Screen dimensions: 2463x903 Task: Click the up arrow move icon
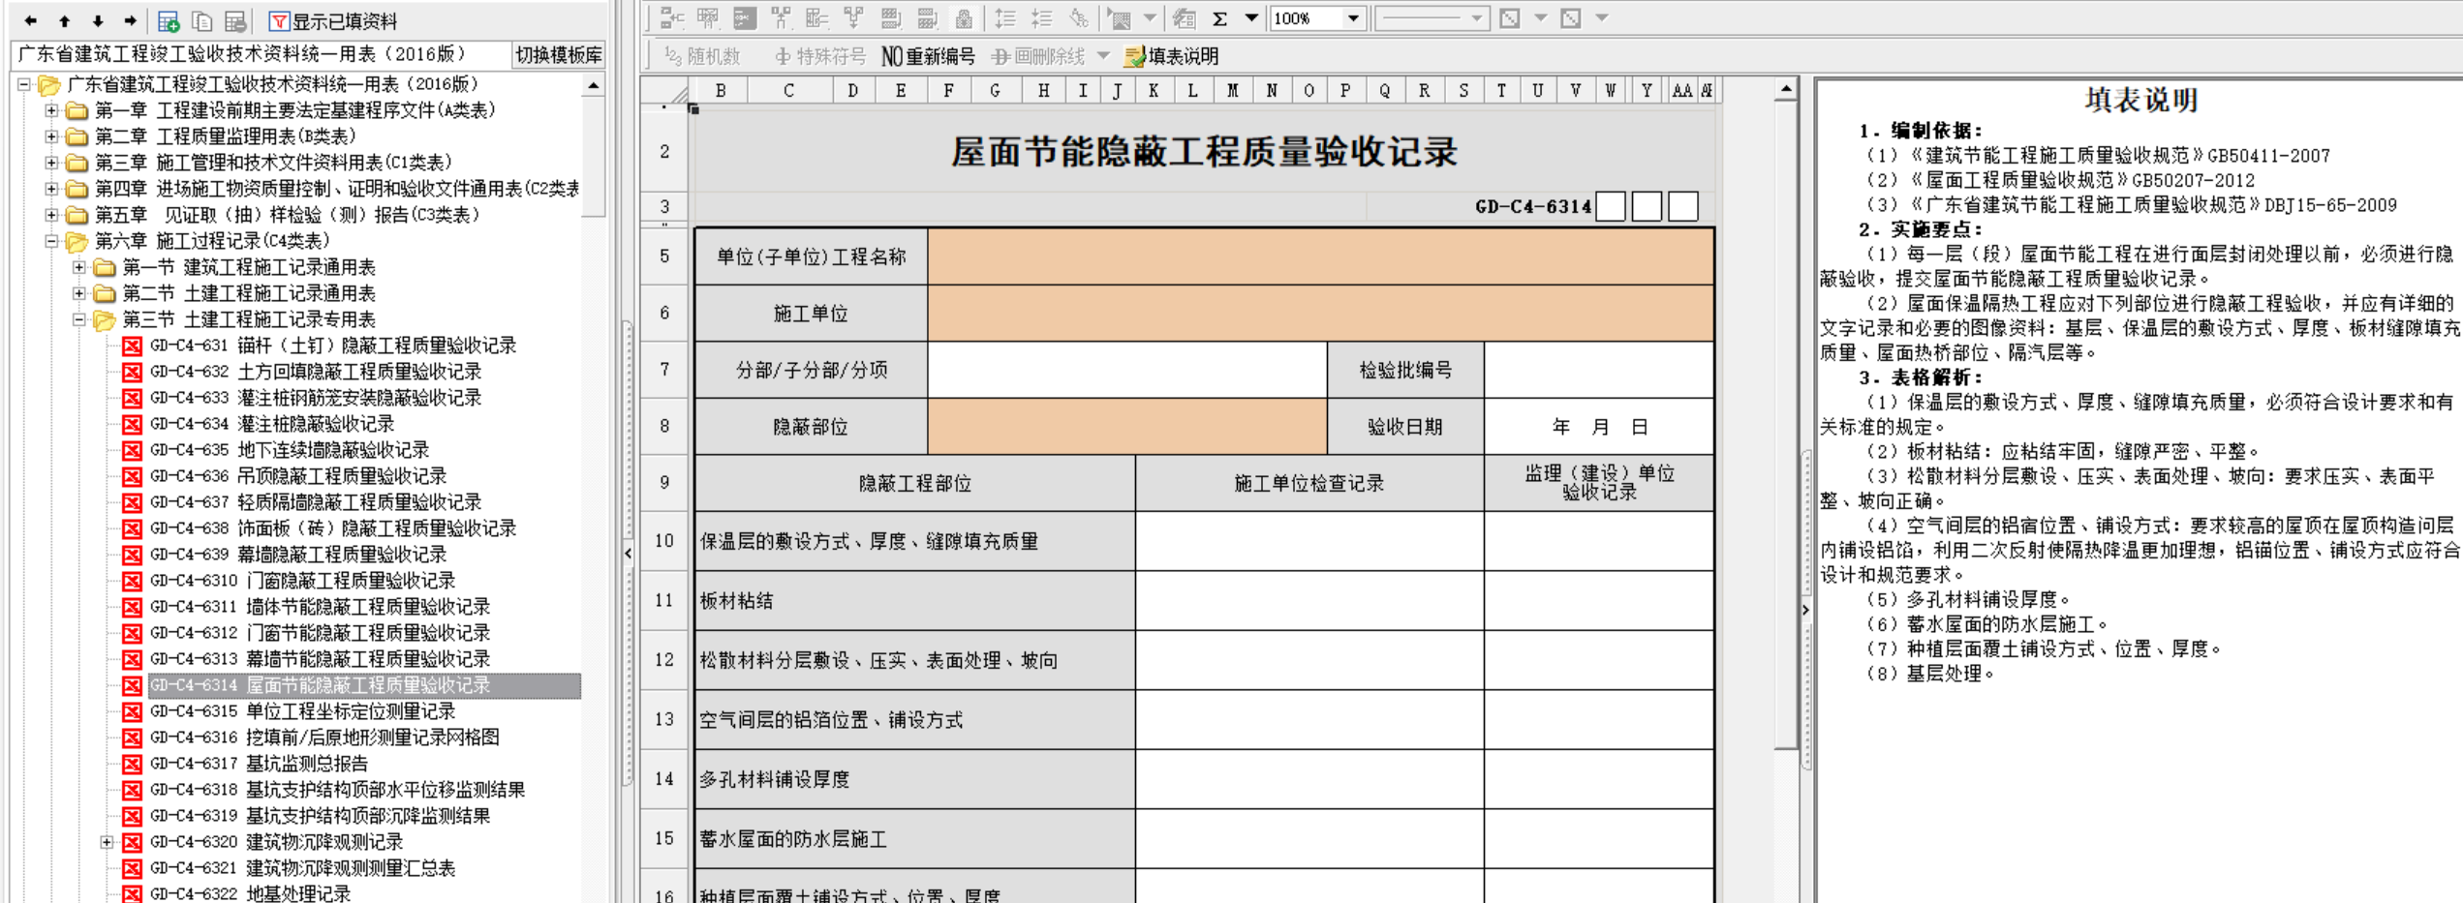point(64,20)
